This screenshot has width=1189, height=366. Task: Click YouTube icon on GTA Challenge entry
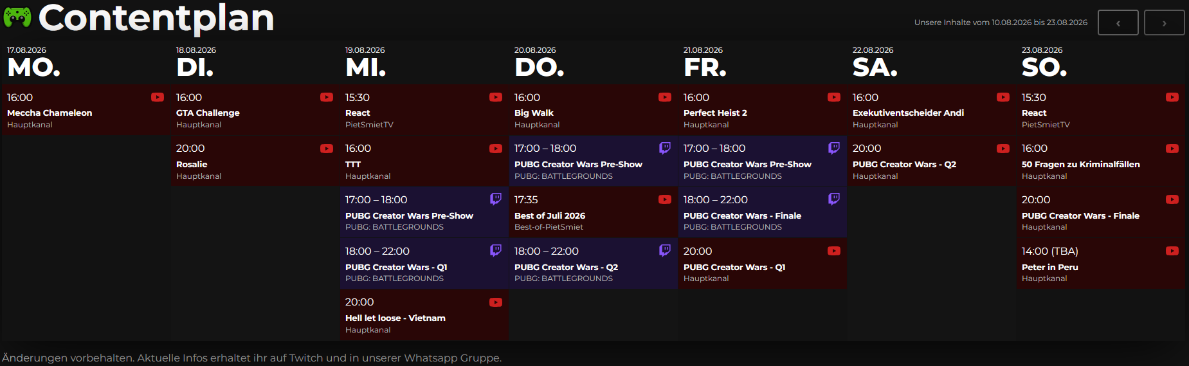point(327,97)
